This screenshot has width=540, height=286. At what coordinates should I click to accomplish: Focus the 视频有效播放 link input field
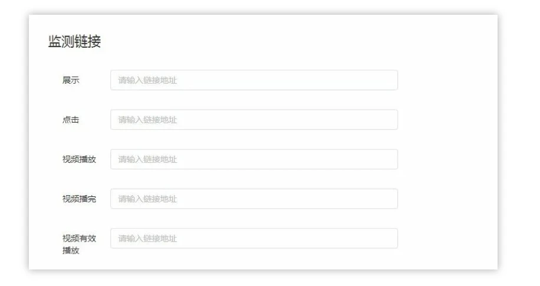[253, 238]
